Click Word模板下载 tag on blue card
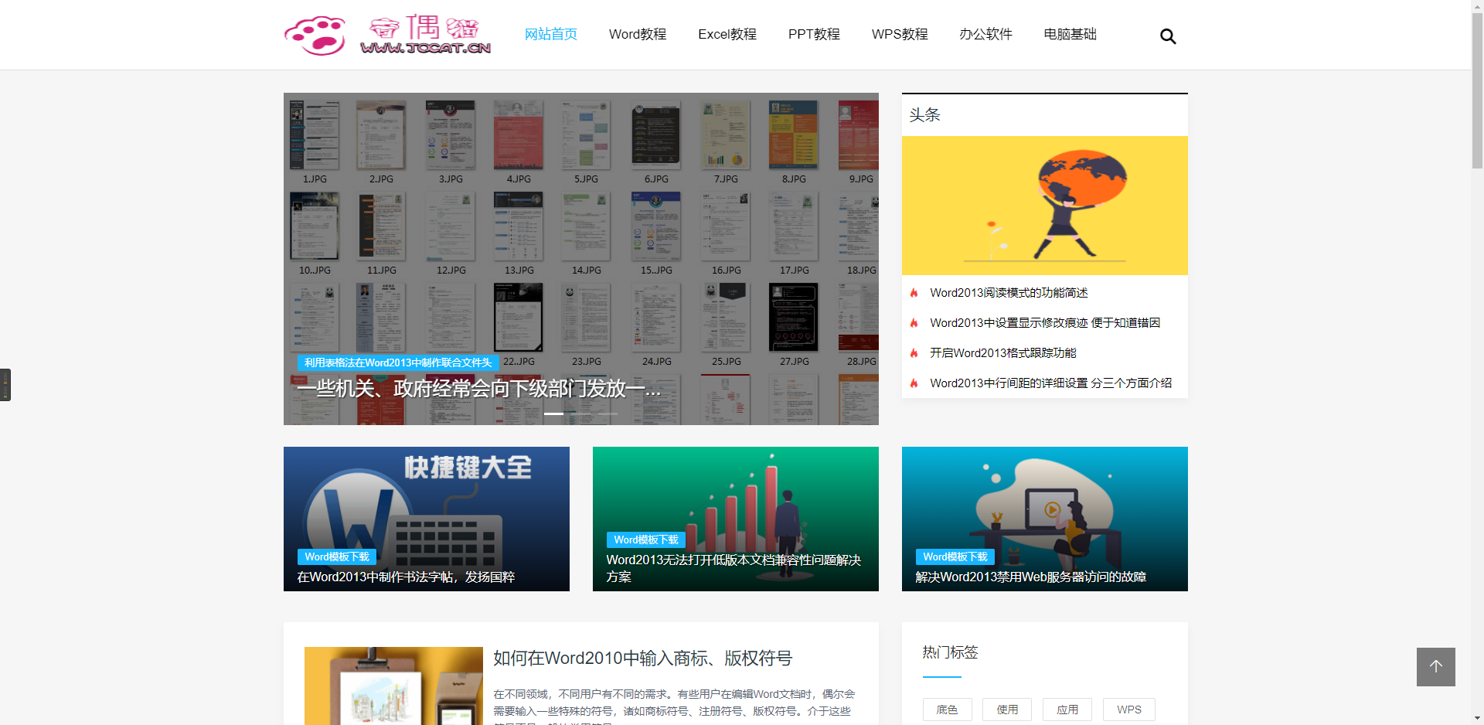The height and width of the screenshot is (725, 1484). (x=955, y=557)
